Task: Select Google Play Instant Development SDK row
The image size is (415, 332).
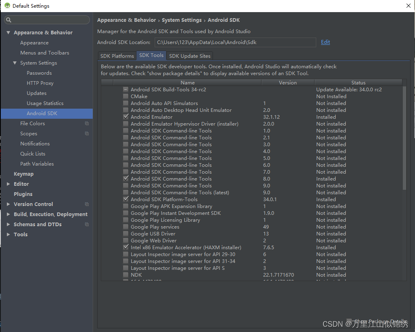Action: (x=251, y=213)
